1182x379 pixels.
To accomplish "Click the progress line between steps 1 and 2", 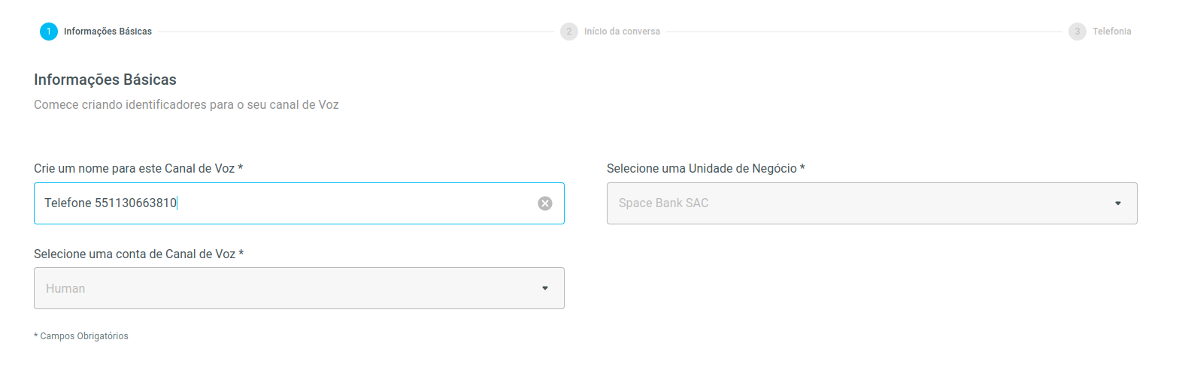I will (356, 32).
